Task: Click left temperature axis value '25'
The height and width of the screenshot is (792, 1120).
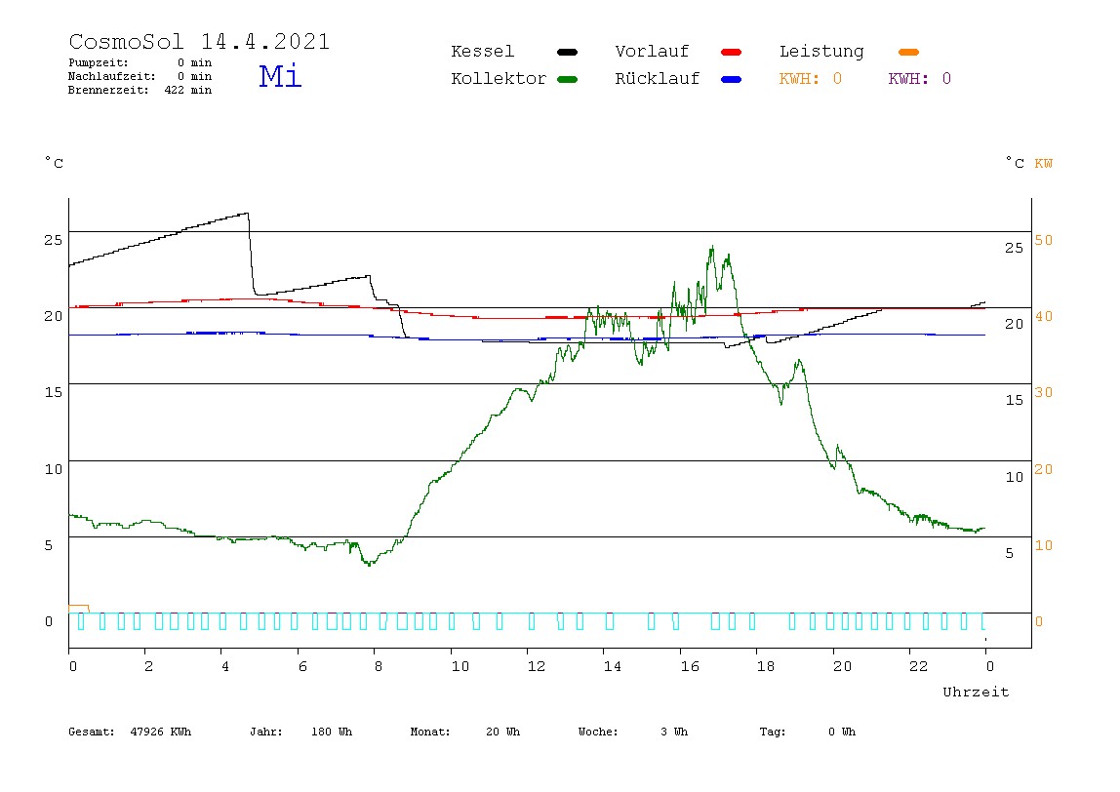Action: (53, 240)
